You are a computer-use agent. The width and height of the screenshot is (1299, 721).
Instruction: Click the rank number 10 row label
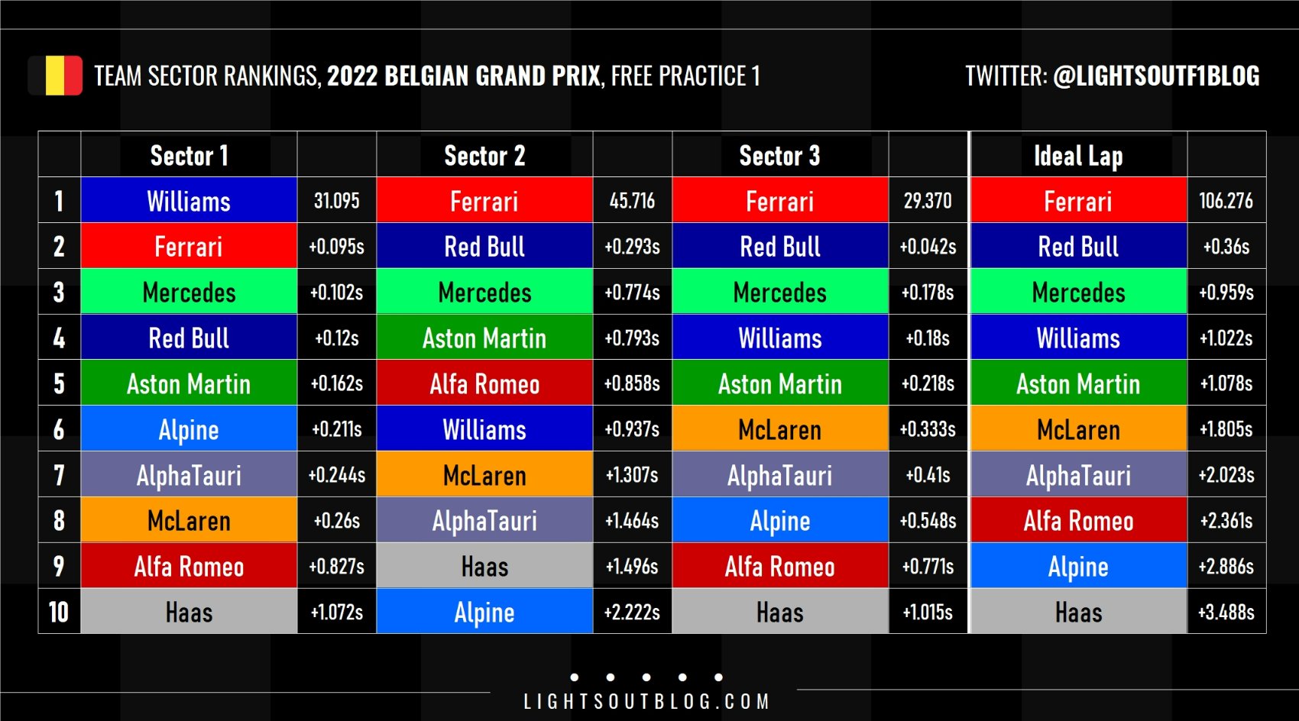[x=59, y=612]
